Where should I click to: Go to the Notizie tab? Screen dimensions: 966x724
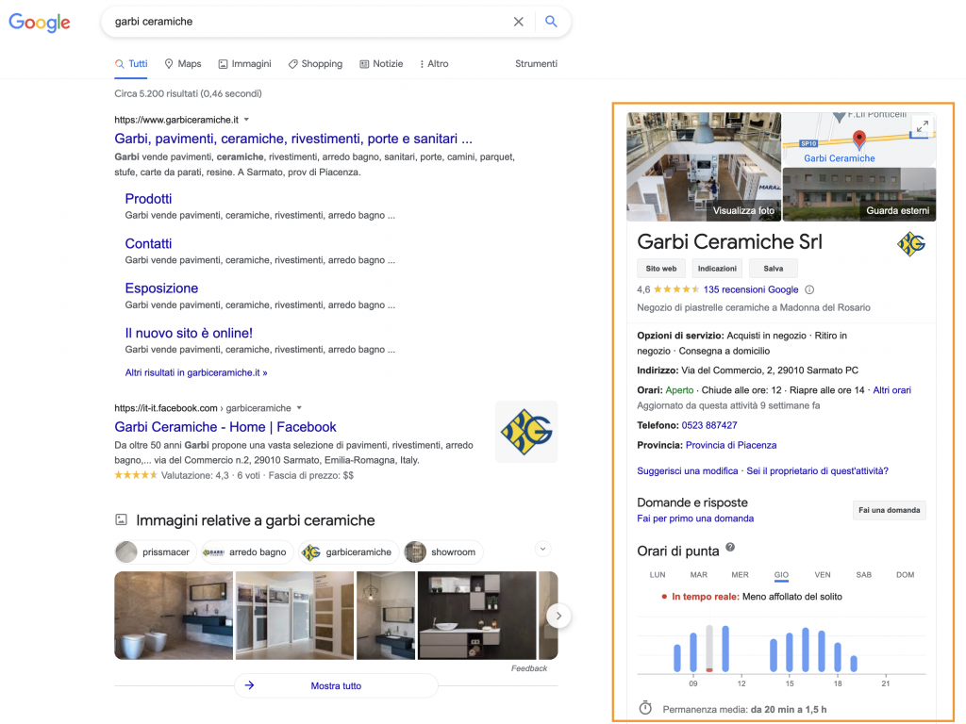381,64
